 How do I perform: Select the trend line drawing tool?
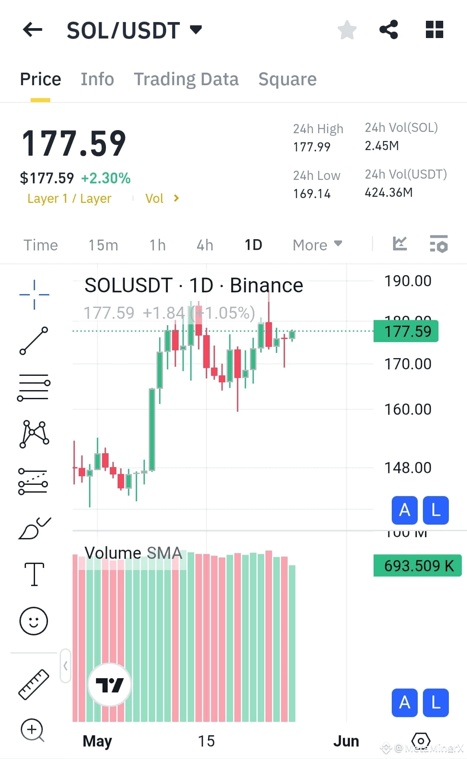click(x=34, y=341)
